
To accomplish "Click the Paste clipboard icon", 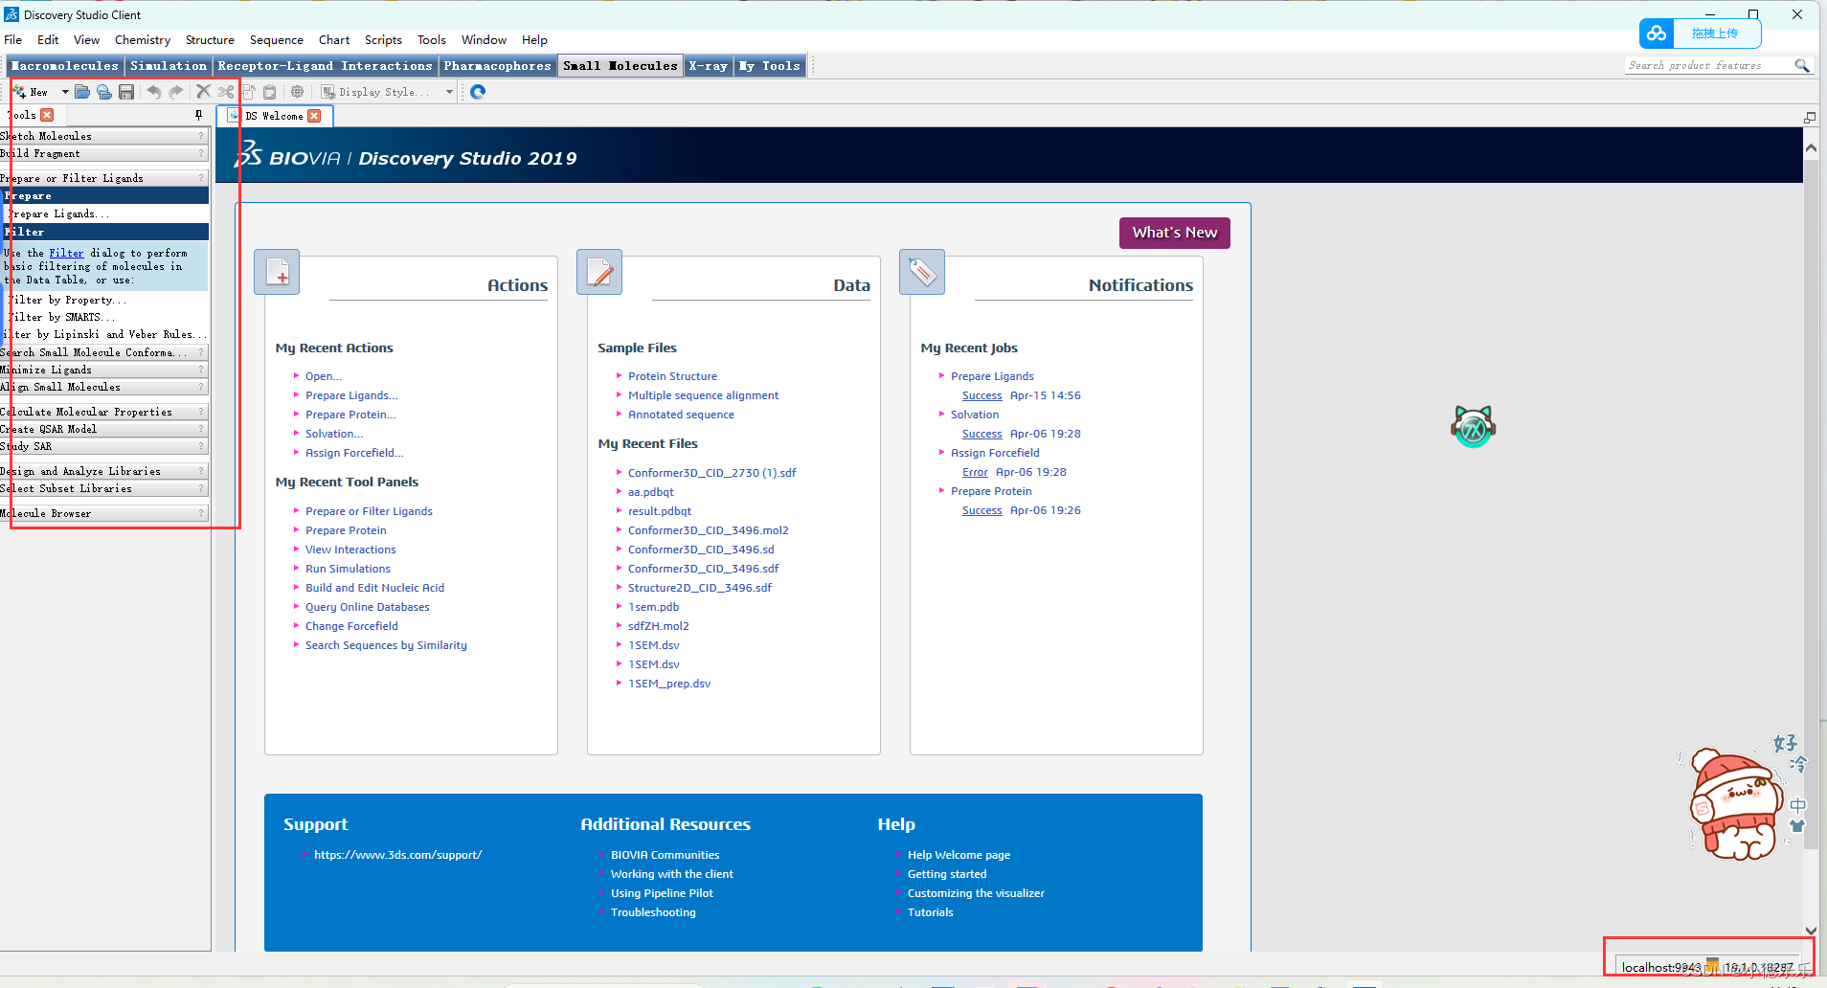I will point(270,92).
